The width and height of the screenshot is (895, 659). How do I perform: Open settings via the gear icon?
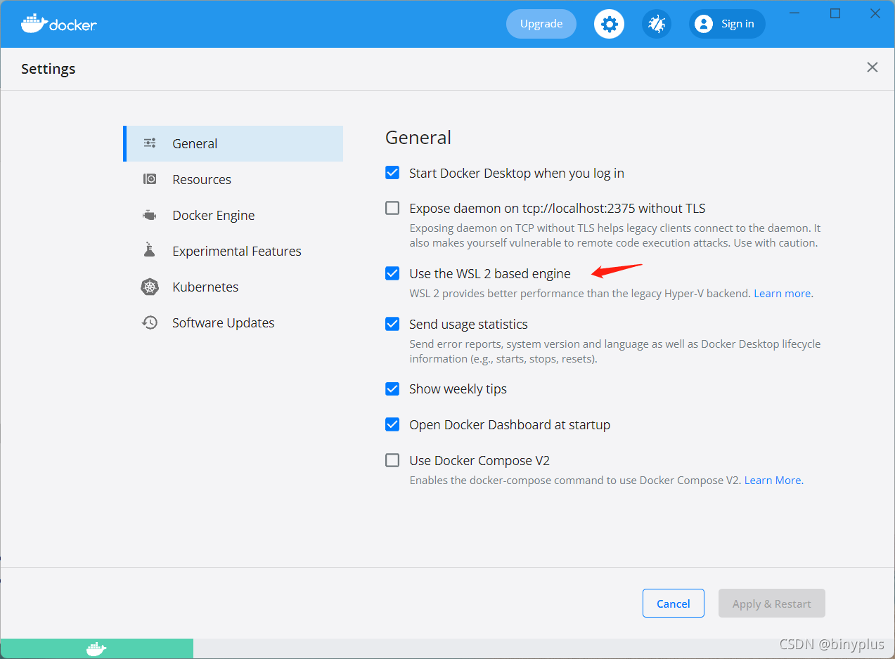pos(609,24)
